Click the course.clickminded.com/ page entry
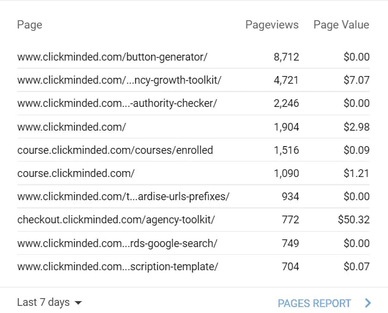Image resolution: width=388 pixels, height=313 pixels. 76,173
